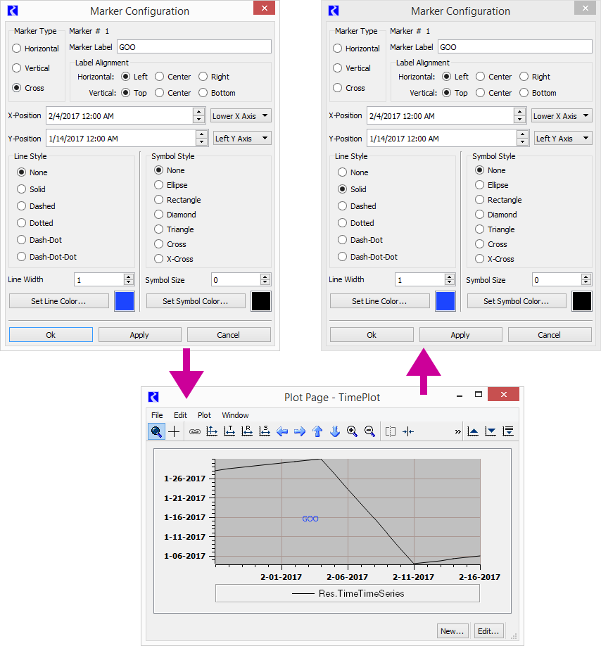
Task: Maximize the Plot Page window
Action: (479, 395)
